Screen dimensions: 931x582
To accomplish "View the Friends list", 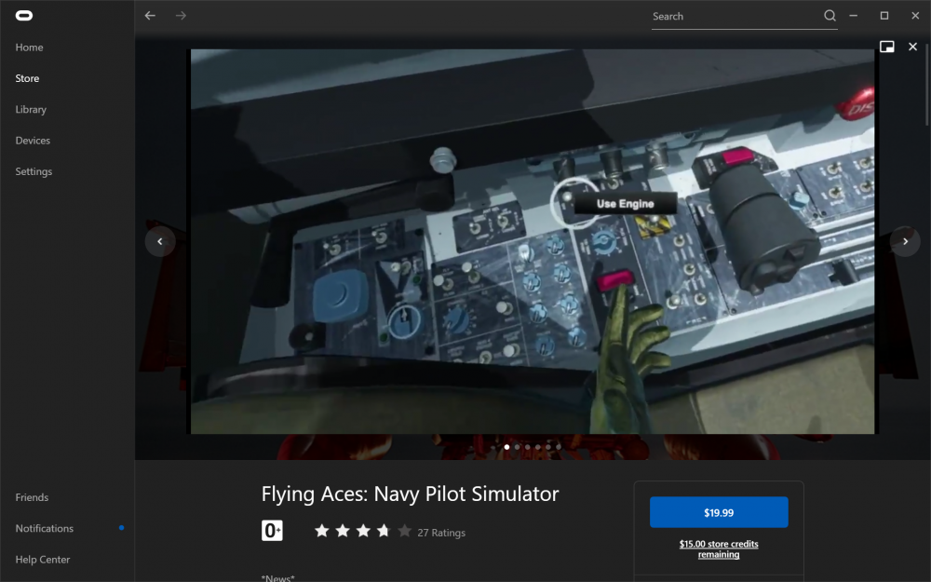I will (x=32, y=497).
